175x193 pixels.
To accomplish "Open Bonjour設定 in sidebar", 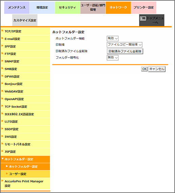I will tap(25, 84).
